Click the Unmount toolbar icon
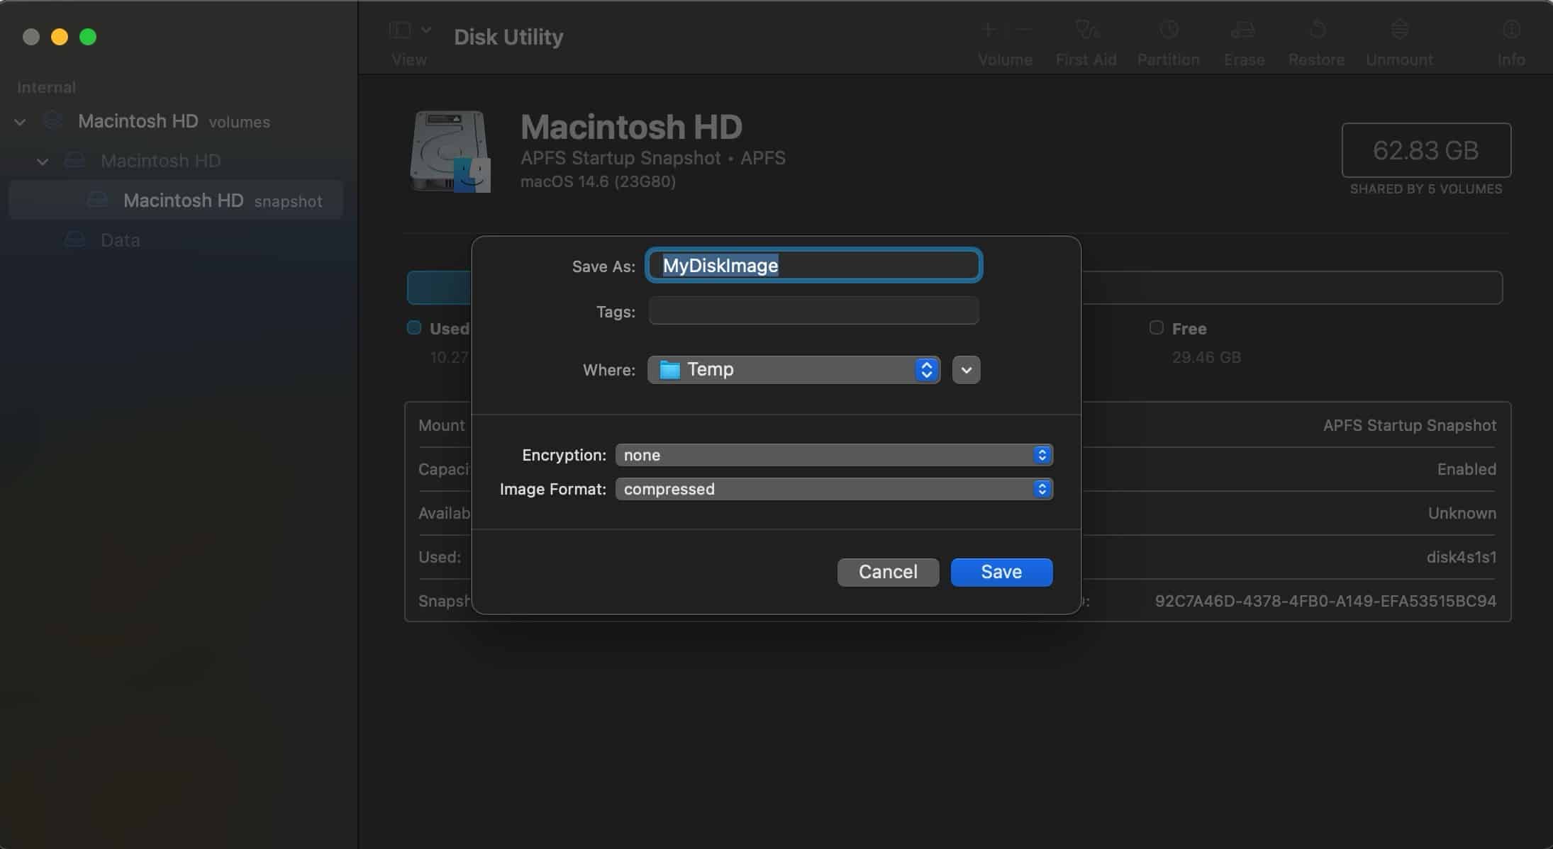The height and width of the screenshot is (849, 1553). click(1399, 30)
